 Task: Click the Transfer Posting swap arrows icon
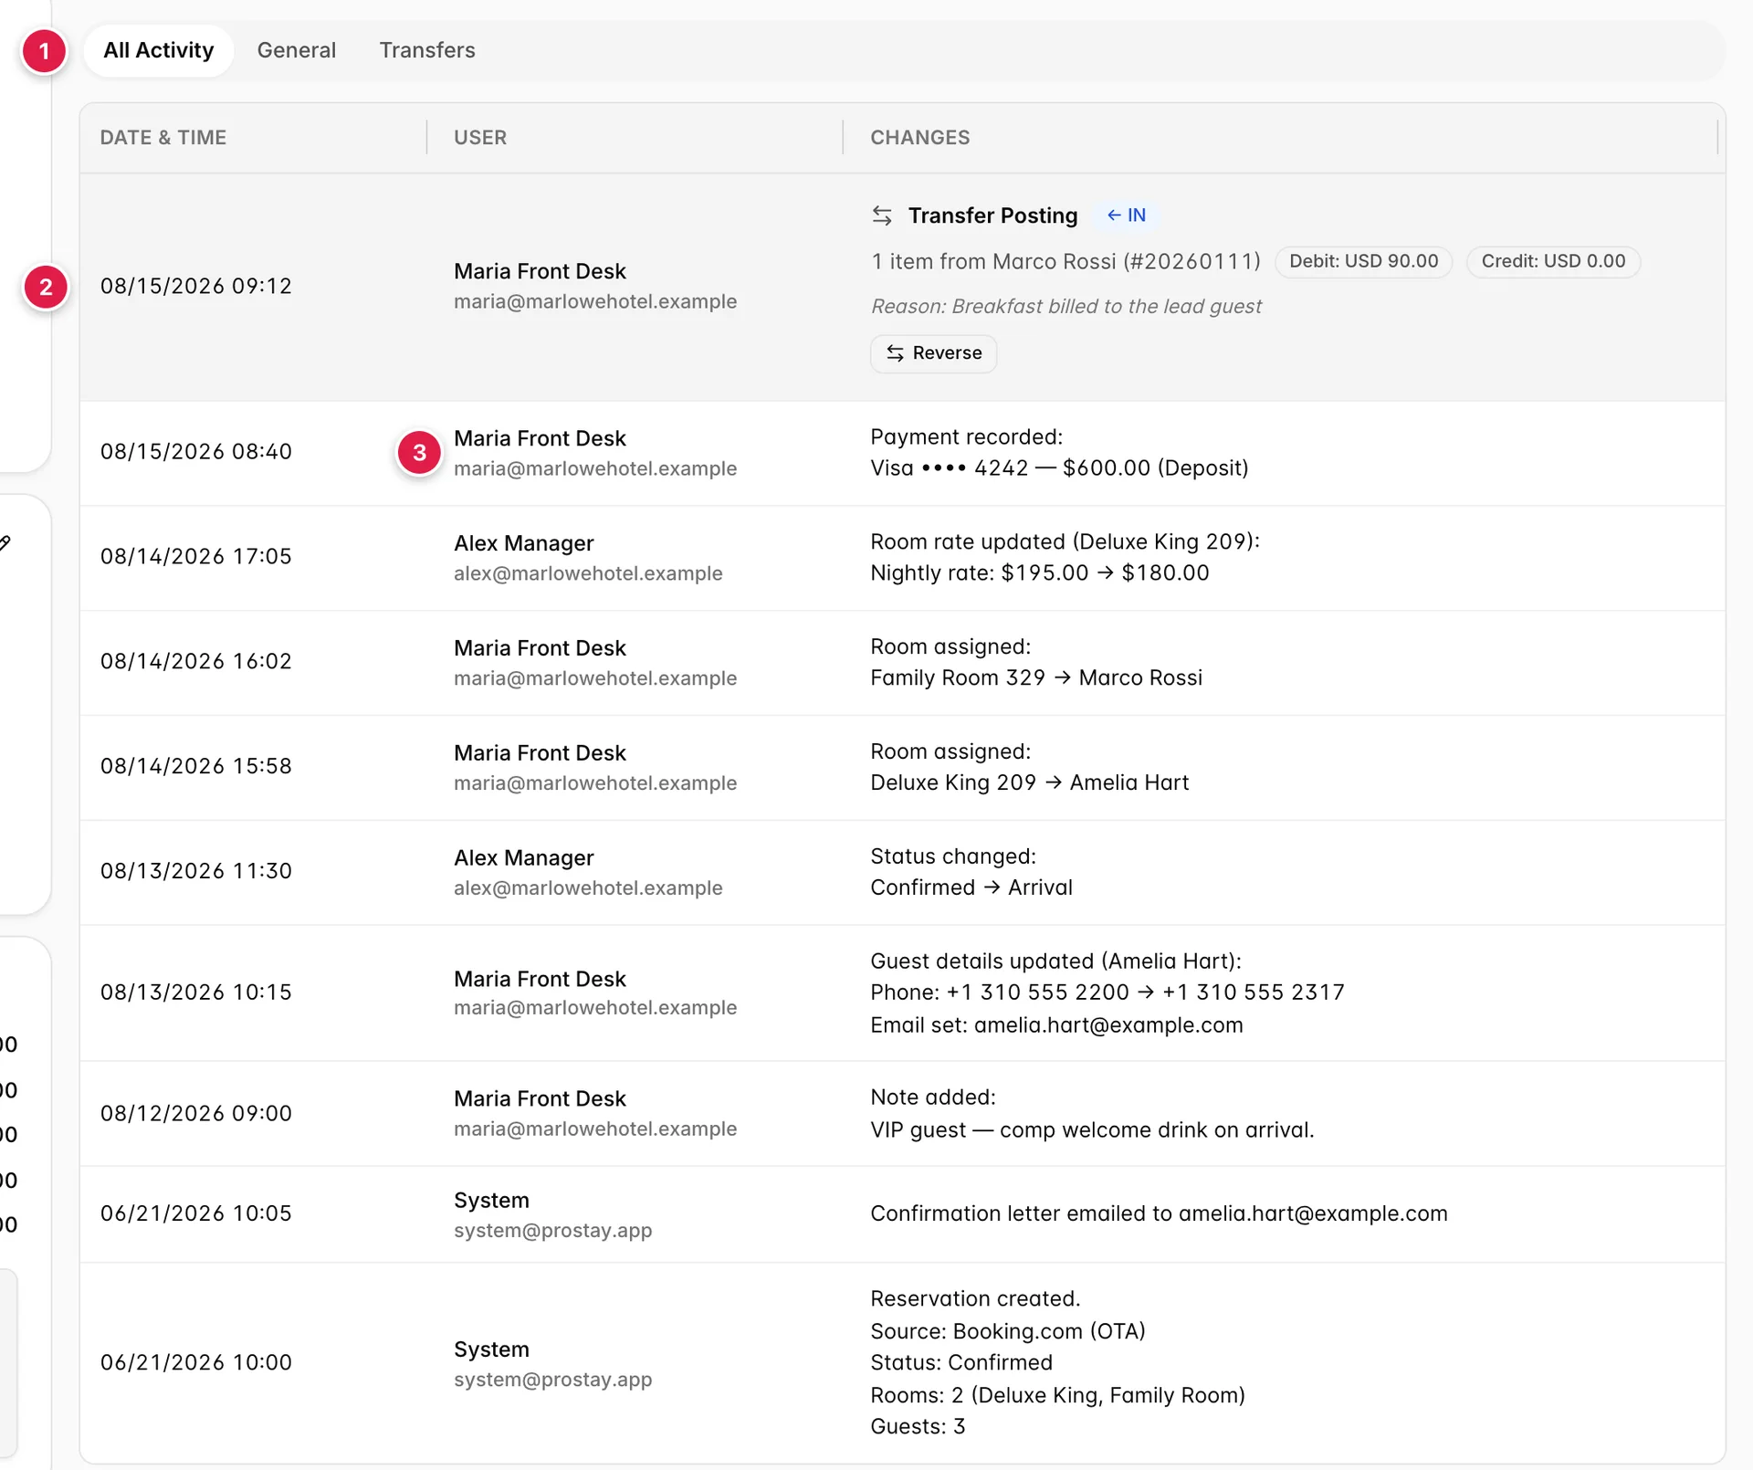click(x=882, y=215)
